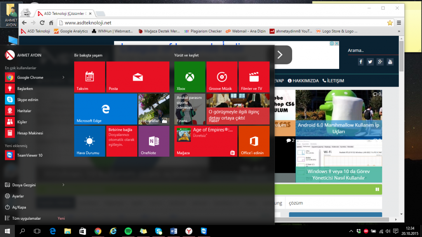Image resolution: width=422 pixels, height=237 pixels.
Task: Open the Birbirine bağla phone companion tile
Action: pos(122,141)
